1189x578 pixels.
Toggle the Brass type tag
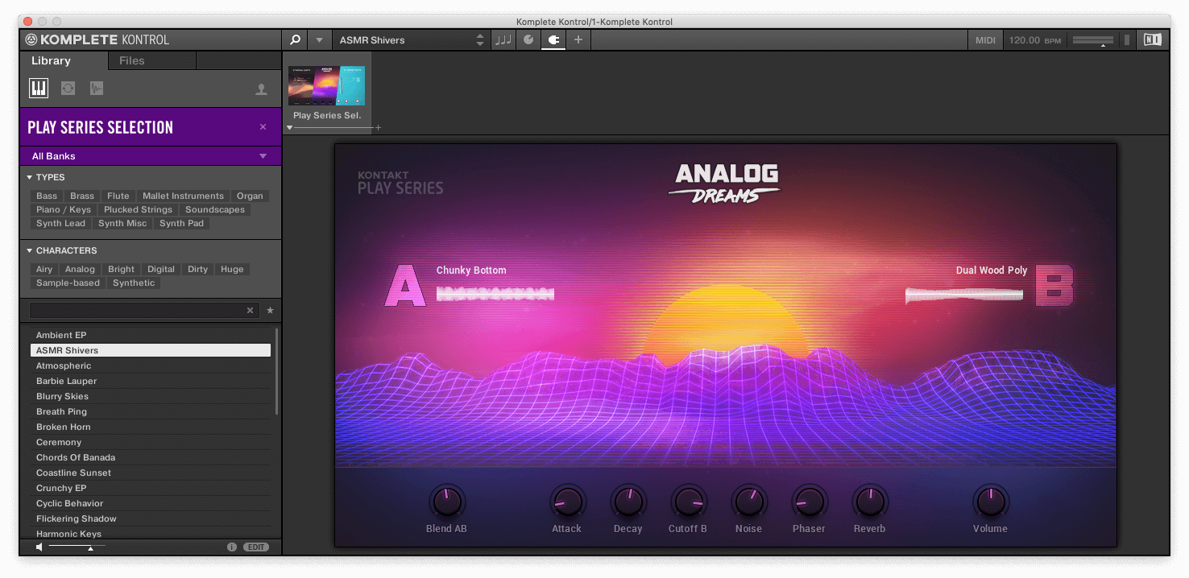point(82,196)
